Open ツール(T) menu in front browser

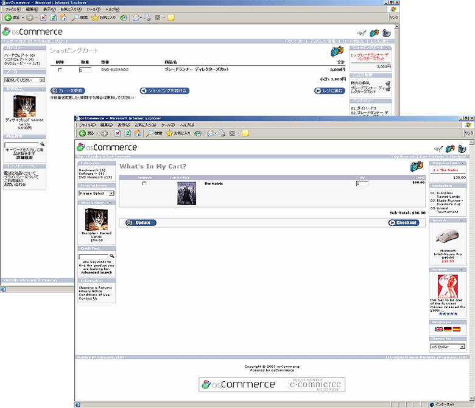(169, 125)
